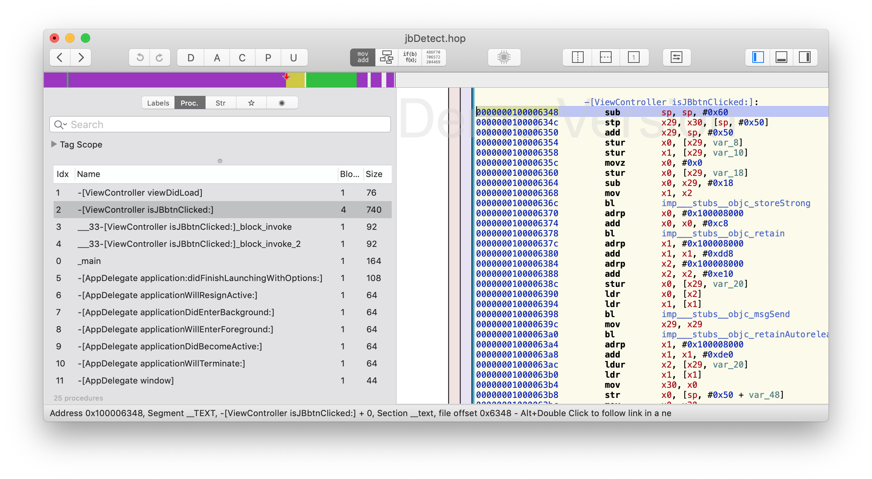872x479 pixels.
Task: Follow imp___stubs__objc_msgSend link
Action: click(x=726, y=314)
